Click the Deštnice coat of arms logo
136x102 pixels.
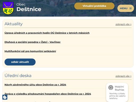pos(8,8)
